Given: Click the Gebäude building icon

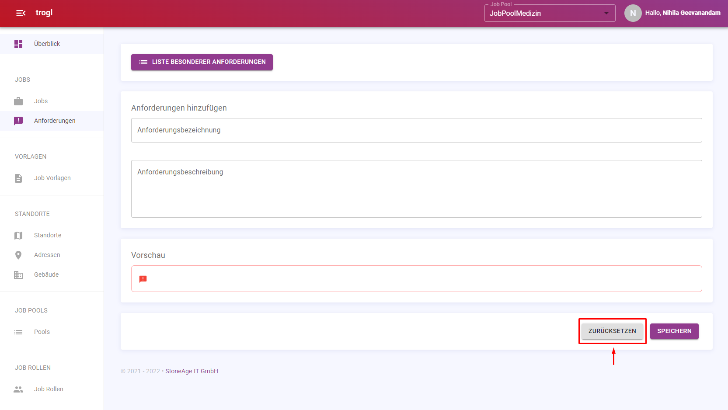Looking at the screenshot, I should click(18, 275).
